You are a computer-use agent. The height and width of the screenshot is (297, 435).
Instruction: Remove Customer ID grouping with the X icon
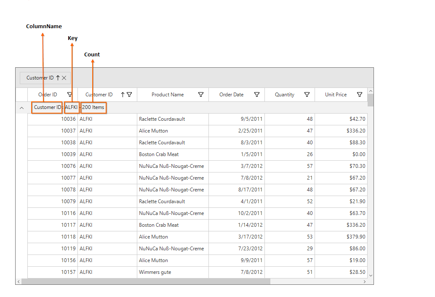64,78
